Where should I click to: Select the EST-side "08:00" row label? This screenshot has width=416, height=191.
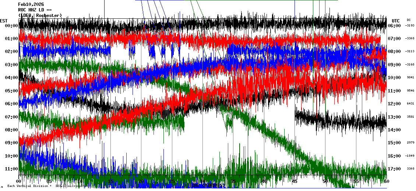point(11,130)
